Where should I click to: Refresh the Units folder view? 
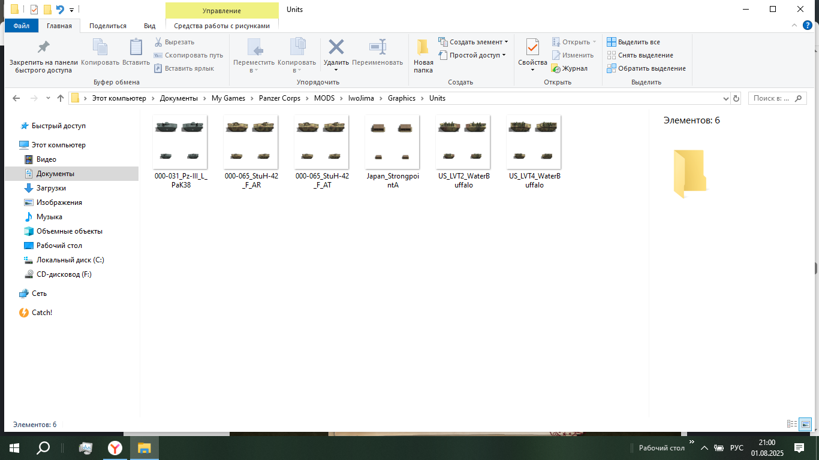click(x=736, y=98)
